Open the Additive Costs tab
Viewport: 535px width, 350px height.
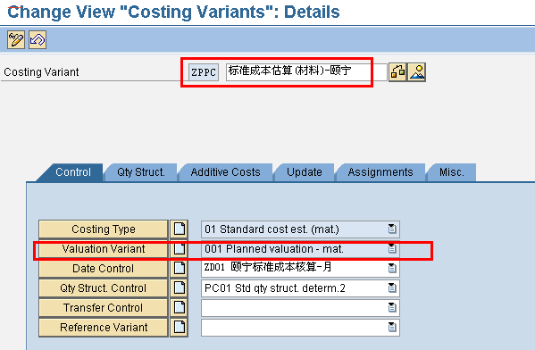coord(226,172)
